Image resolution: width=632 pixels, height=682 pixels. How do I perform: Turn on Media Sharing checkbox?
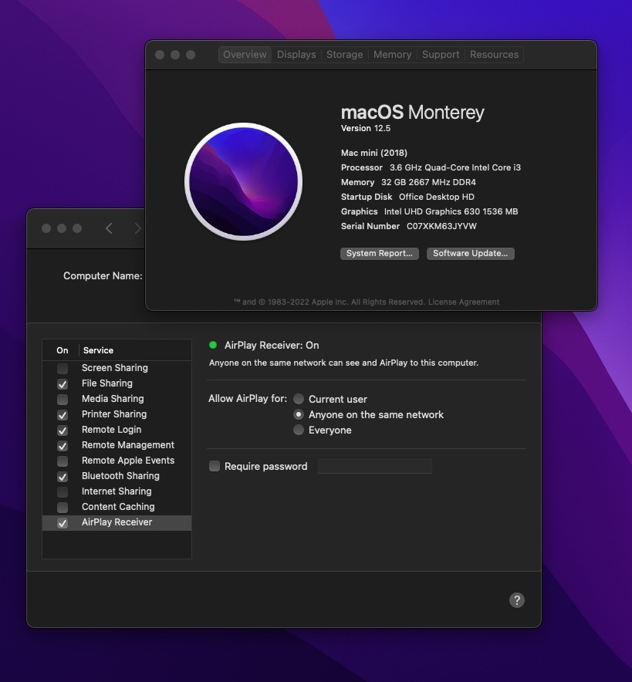[63, 400]
